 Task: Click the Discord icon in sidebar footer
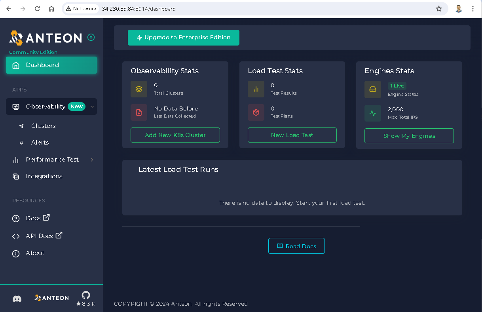tap(17, 299)
